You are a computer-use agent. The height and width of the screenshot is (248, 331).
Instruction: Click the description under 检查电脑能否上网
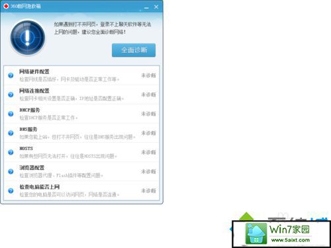point(70,194)
